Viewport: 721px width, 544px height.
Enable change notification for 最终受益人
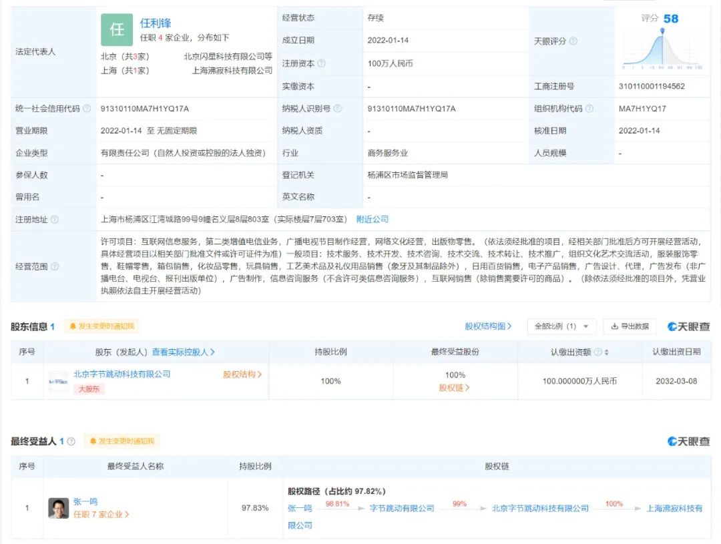coord(122,441)
